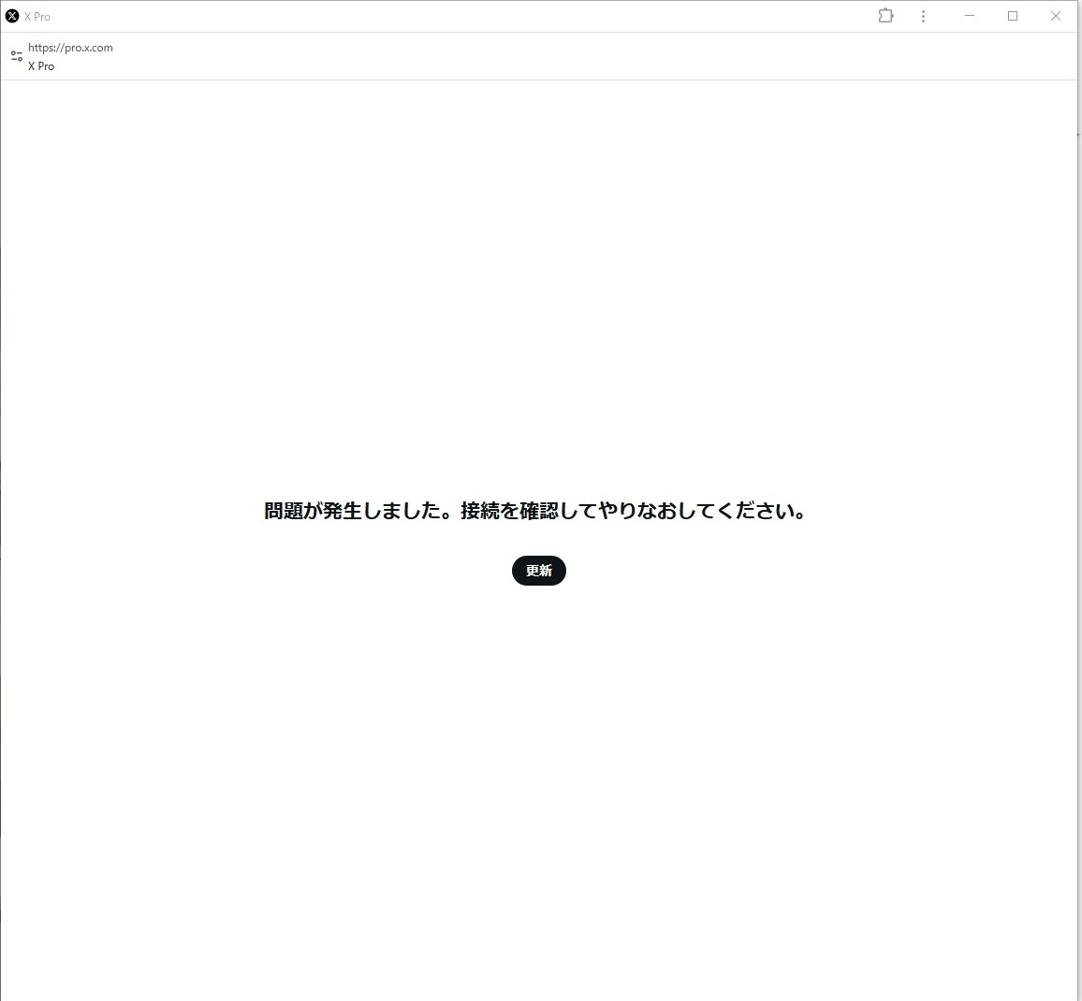Click the X Pro label below the URL
1082x1001 pixels.
click(41, 66)
